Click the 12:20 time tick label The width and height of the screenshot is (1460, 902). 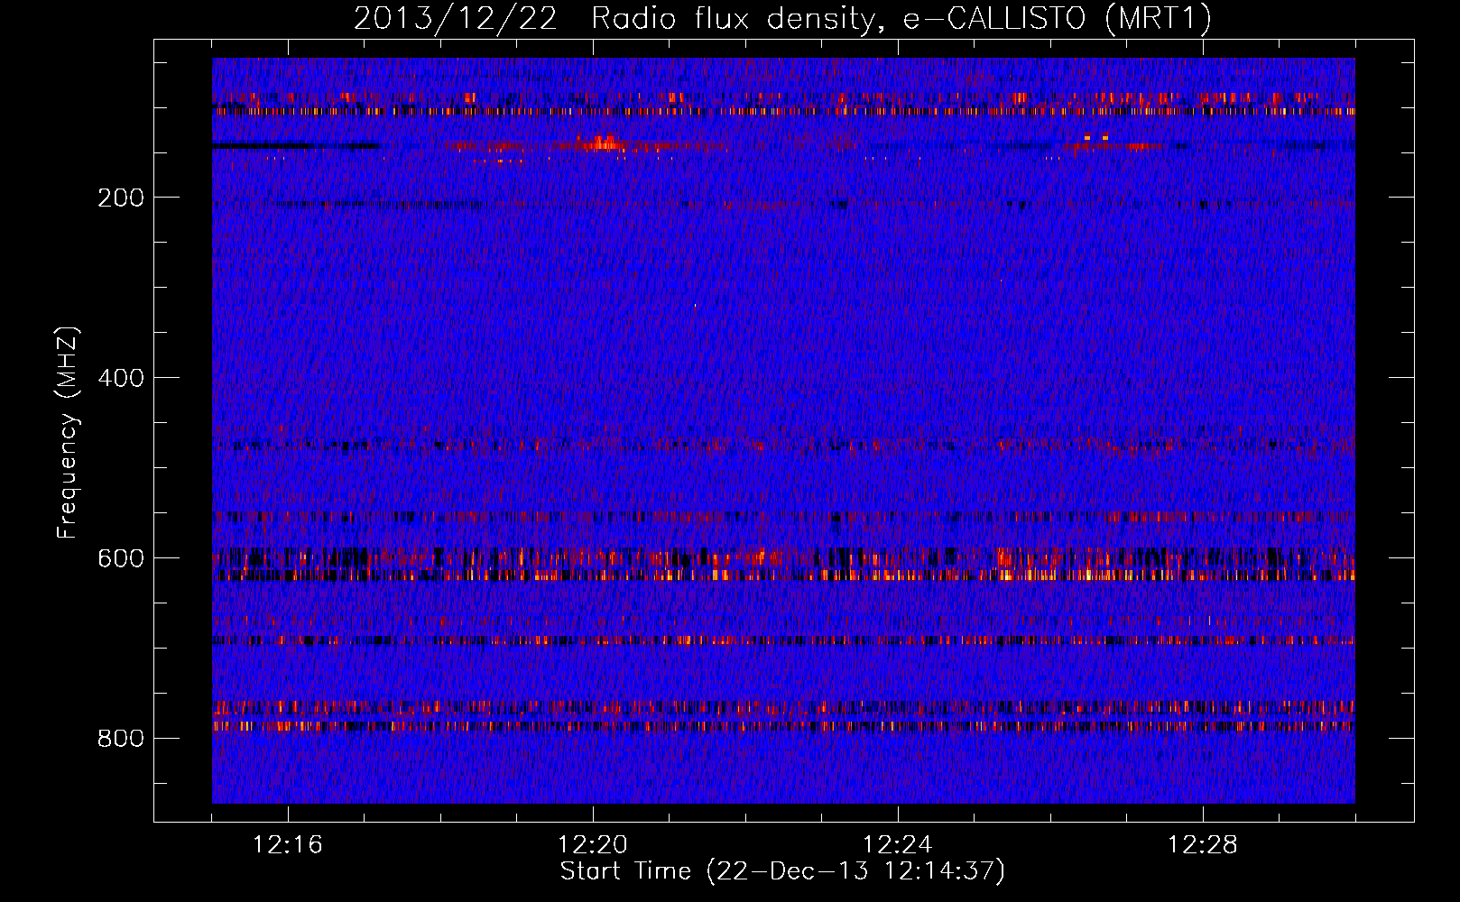pos(593,845)
